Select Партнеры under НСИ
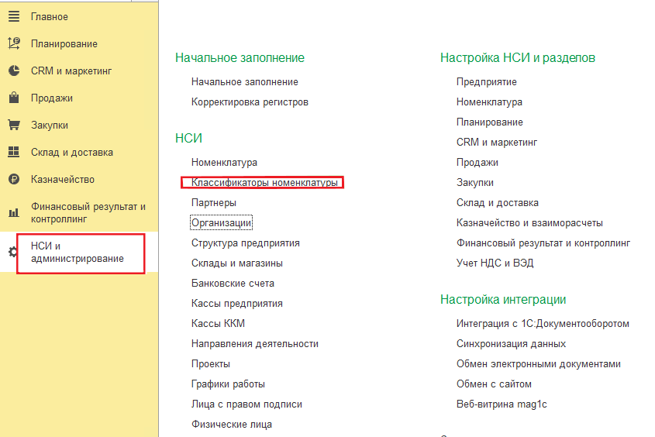Image resolution: width=655 pixels, height=437 pixels. 214,203
